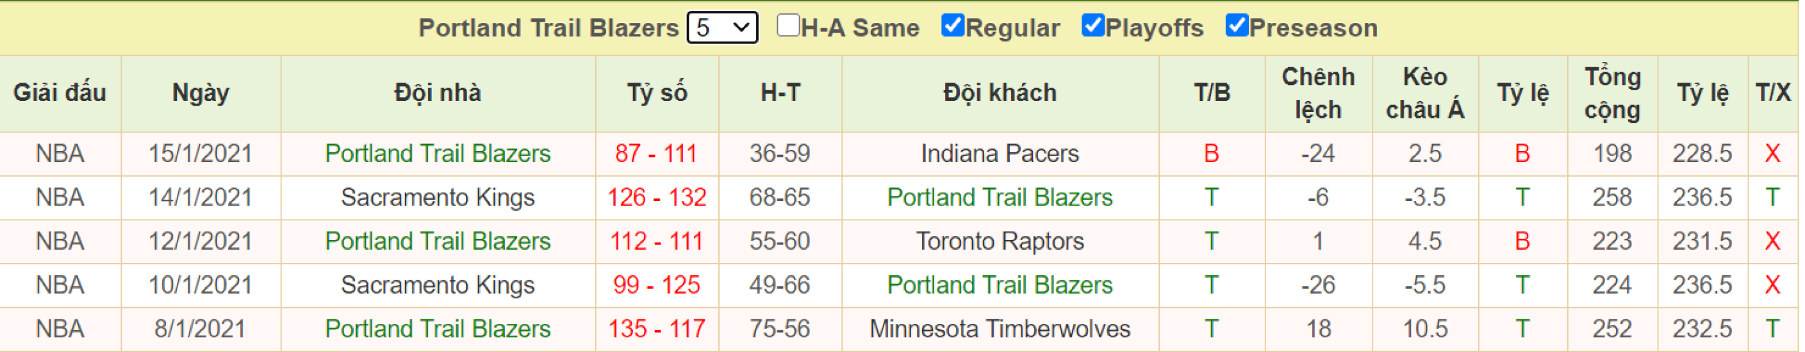Select Portland Trail Blazers away in 10/1/2021 row
The width and height of the screenshot is (1805, 352).
coord(1000,285)
